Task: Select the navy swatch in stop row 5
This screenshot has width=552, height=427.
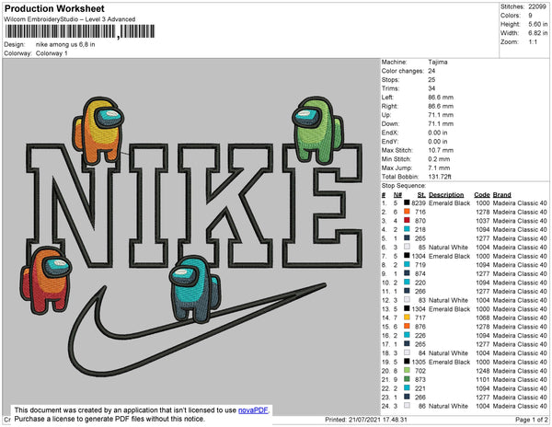Action: pos(407,238)
